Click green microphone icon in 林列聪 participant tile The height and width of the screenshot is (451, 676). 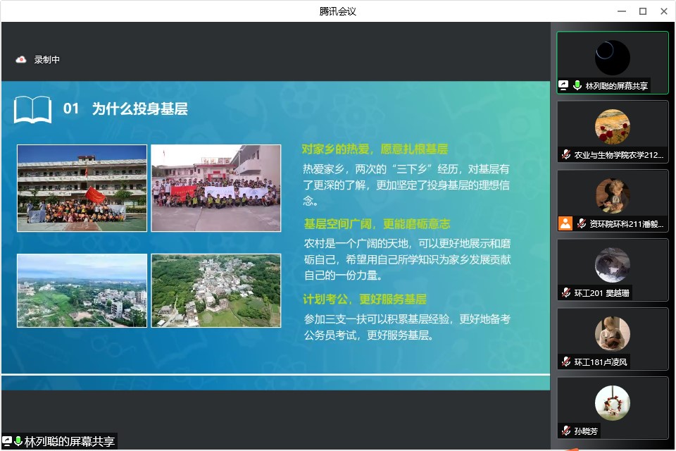577,85
